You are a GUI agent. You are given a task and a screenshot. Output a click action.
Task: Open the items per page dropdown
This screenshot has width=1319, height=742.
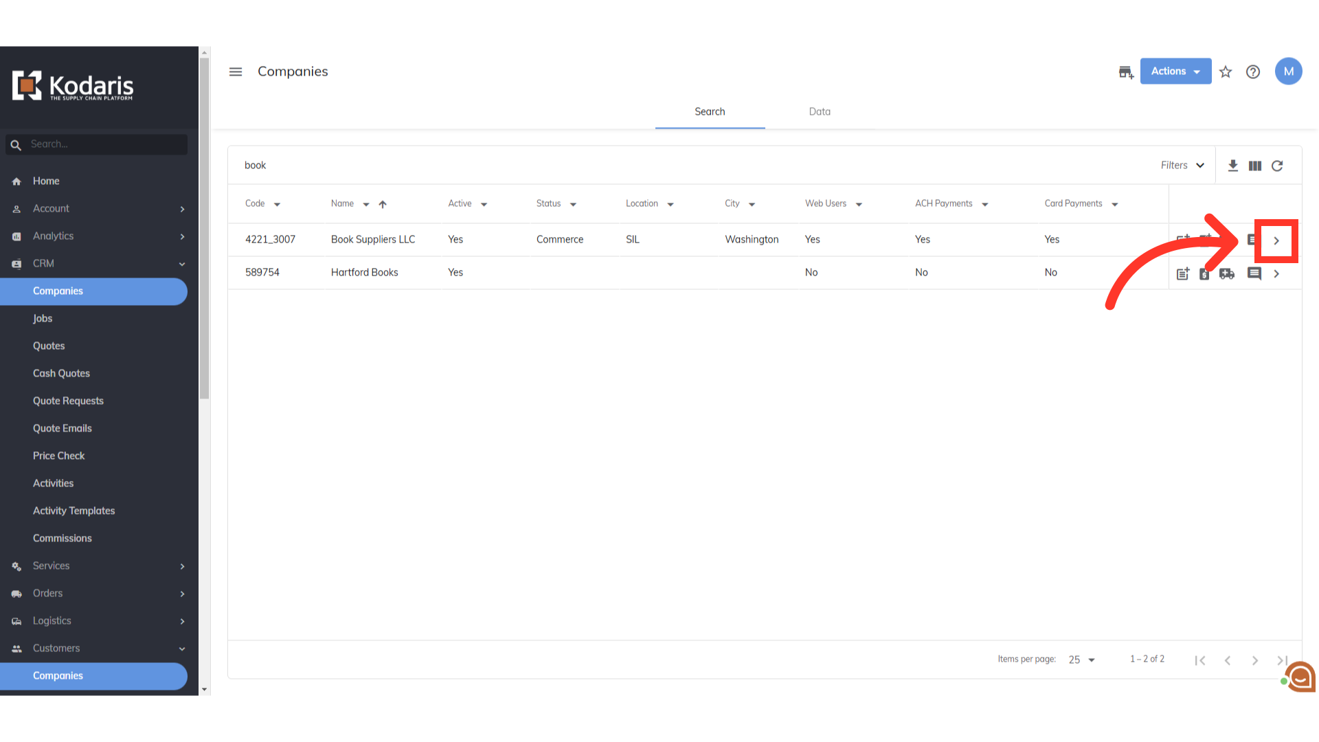(x=1082, y=660)
